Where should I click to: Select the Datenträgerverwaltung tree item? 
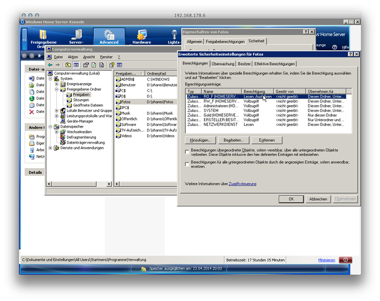pyautogui.click(x=86, y=142)
